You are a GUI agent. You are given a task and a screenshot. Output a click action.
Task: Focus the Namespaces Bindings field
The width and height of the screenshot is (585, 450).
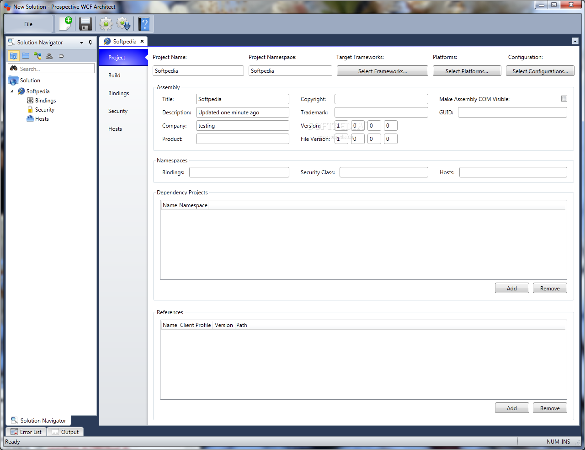pyautogui.click(x=239, y=172)
